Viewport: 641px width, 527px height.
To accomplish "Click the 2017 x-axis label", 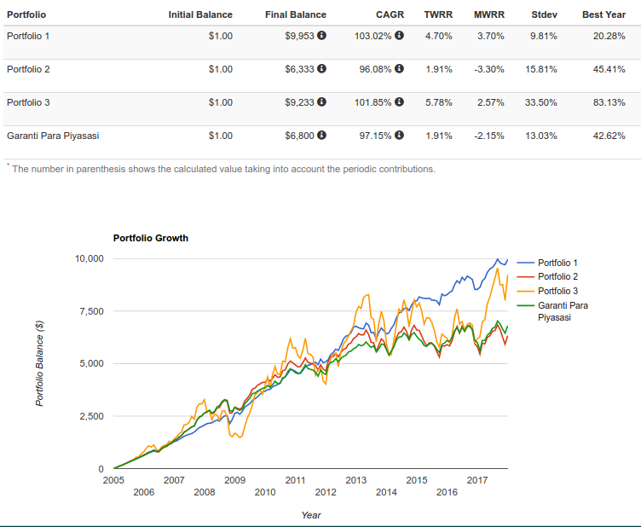I will [477, 480].
